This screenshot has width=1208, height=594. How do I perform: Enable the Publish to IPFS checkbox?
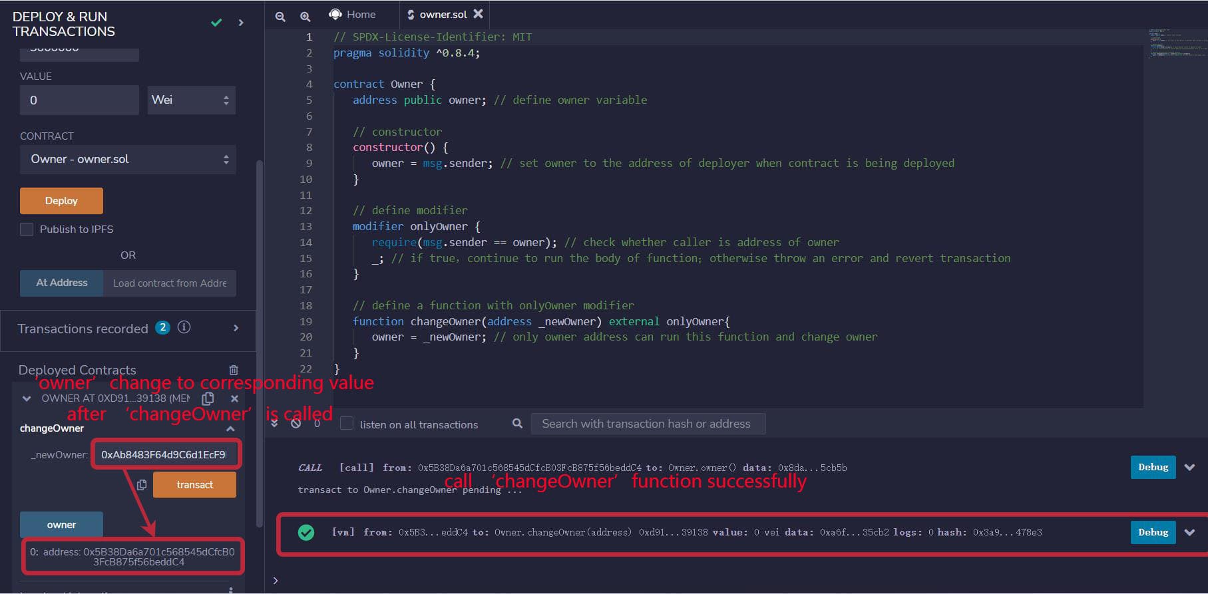[27, 229]
